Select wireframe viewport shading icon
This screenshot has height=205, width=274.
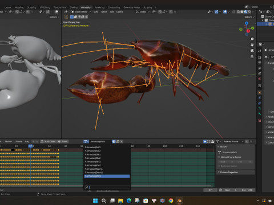point(238,12)
